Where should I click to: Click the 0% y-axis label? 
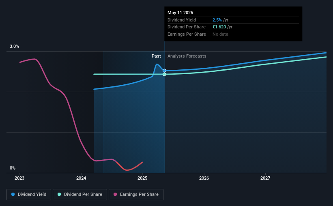click(x=13, y=168)
